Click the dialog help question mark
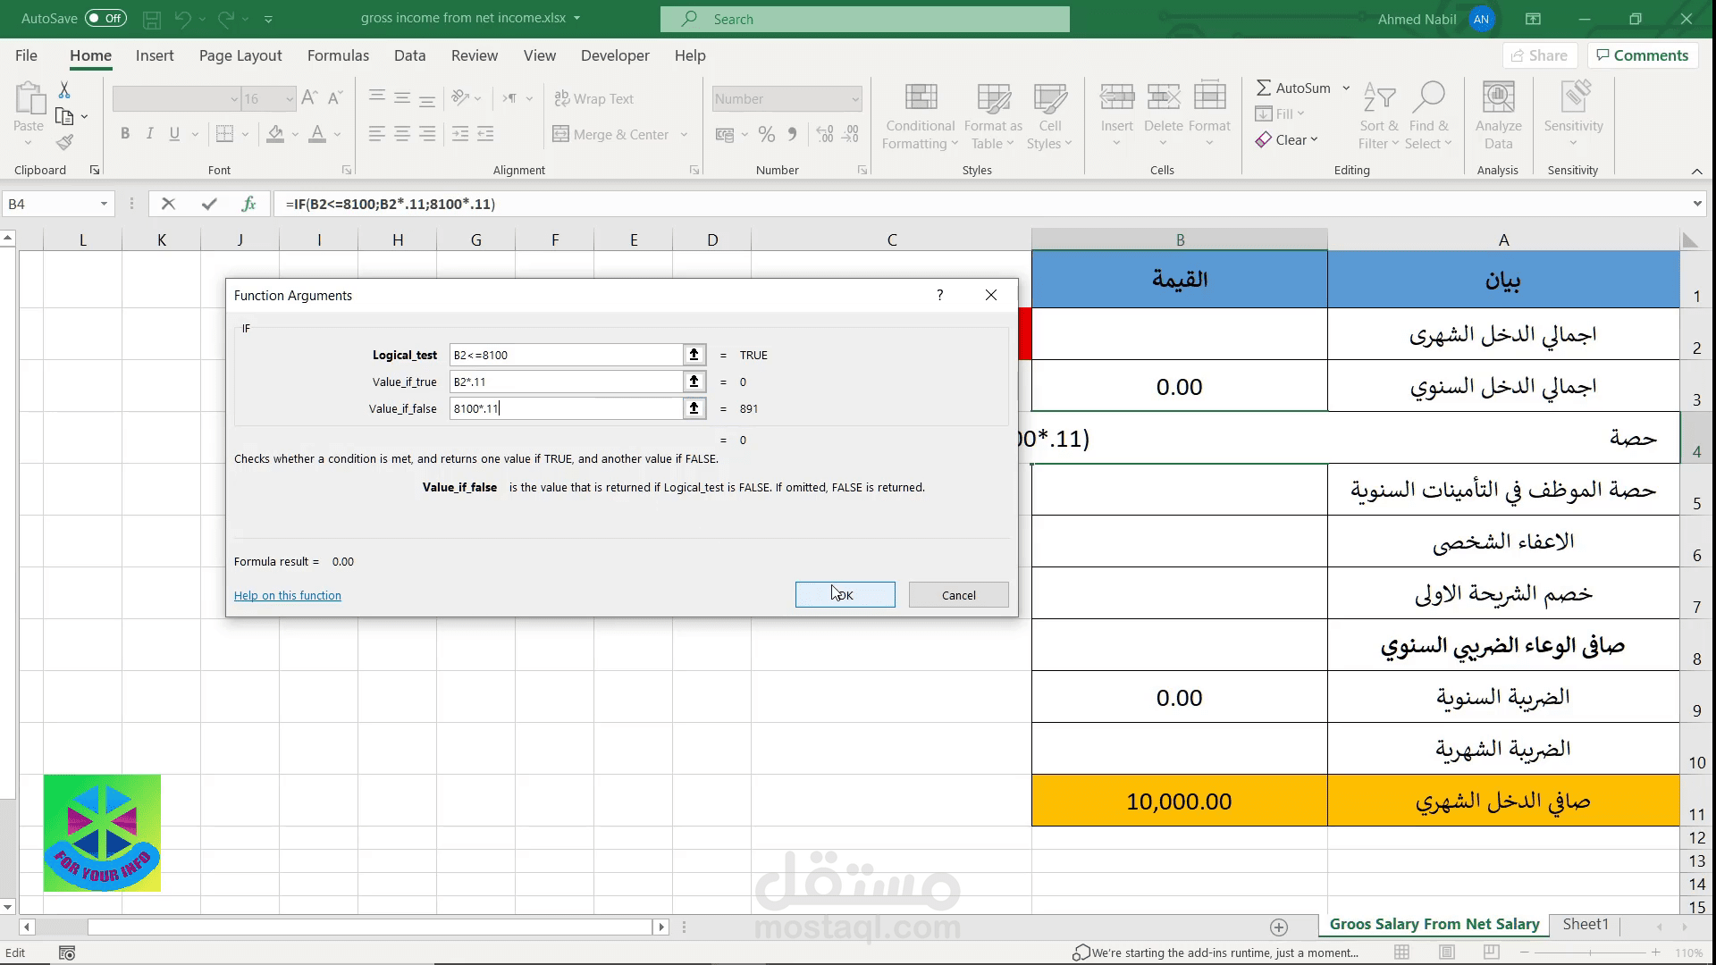 click(x=939, y=295)
